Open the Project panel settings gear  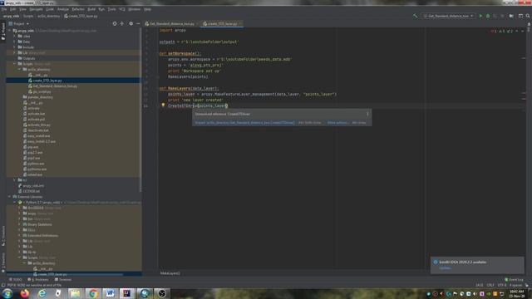(x=131, y=24)
